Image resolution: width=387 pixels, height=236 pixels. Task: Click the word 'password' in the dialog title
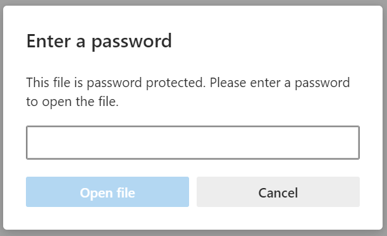tap(132, 42)
